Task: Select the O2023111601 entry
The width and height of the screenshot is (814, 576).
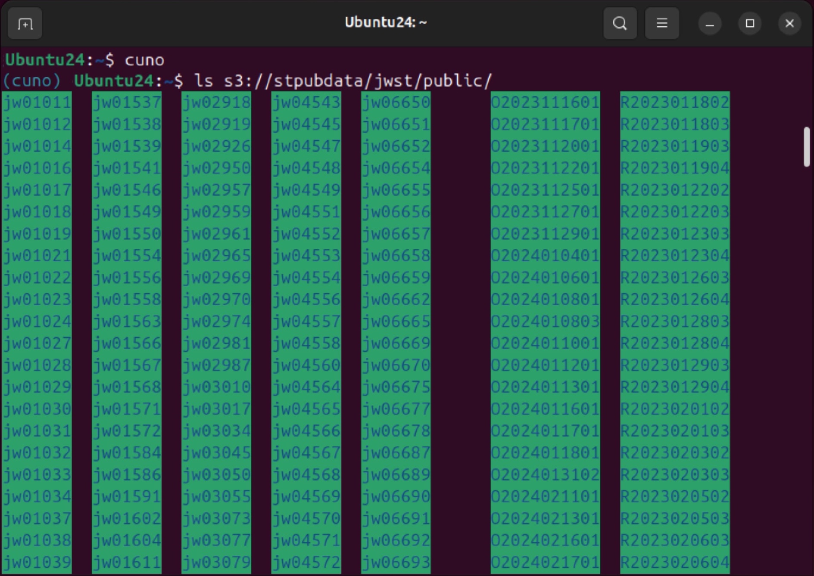Action: point(545,102)
